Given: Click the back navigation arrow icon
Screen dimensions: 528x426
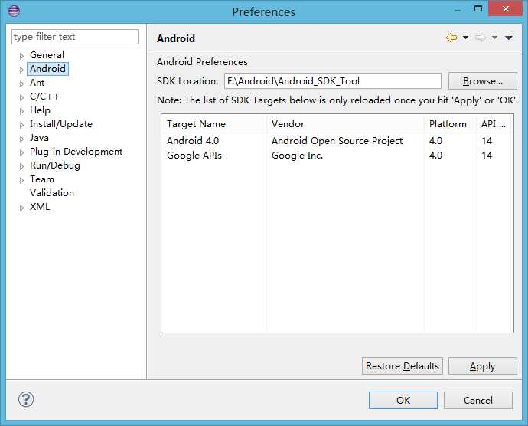Looking at the screenshot, I should pos(451,38).
